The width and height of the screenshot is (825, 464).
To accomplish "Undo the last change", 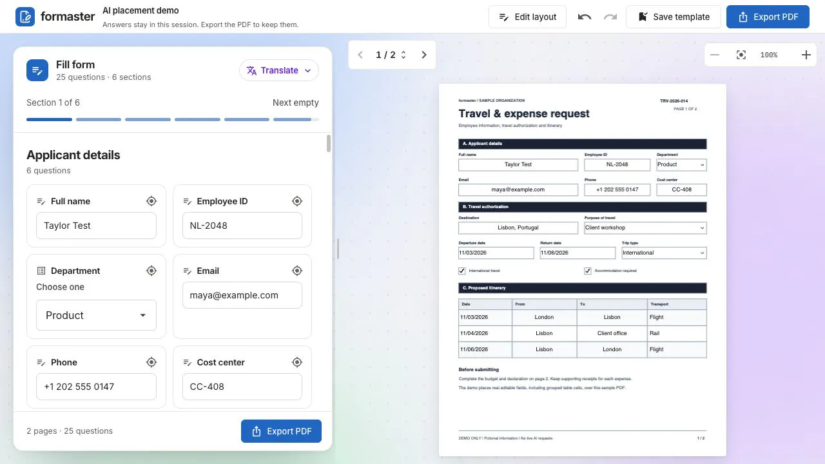I will click(x=585, y=17).
